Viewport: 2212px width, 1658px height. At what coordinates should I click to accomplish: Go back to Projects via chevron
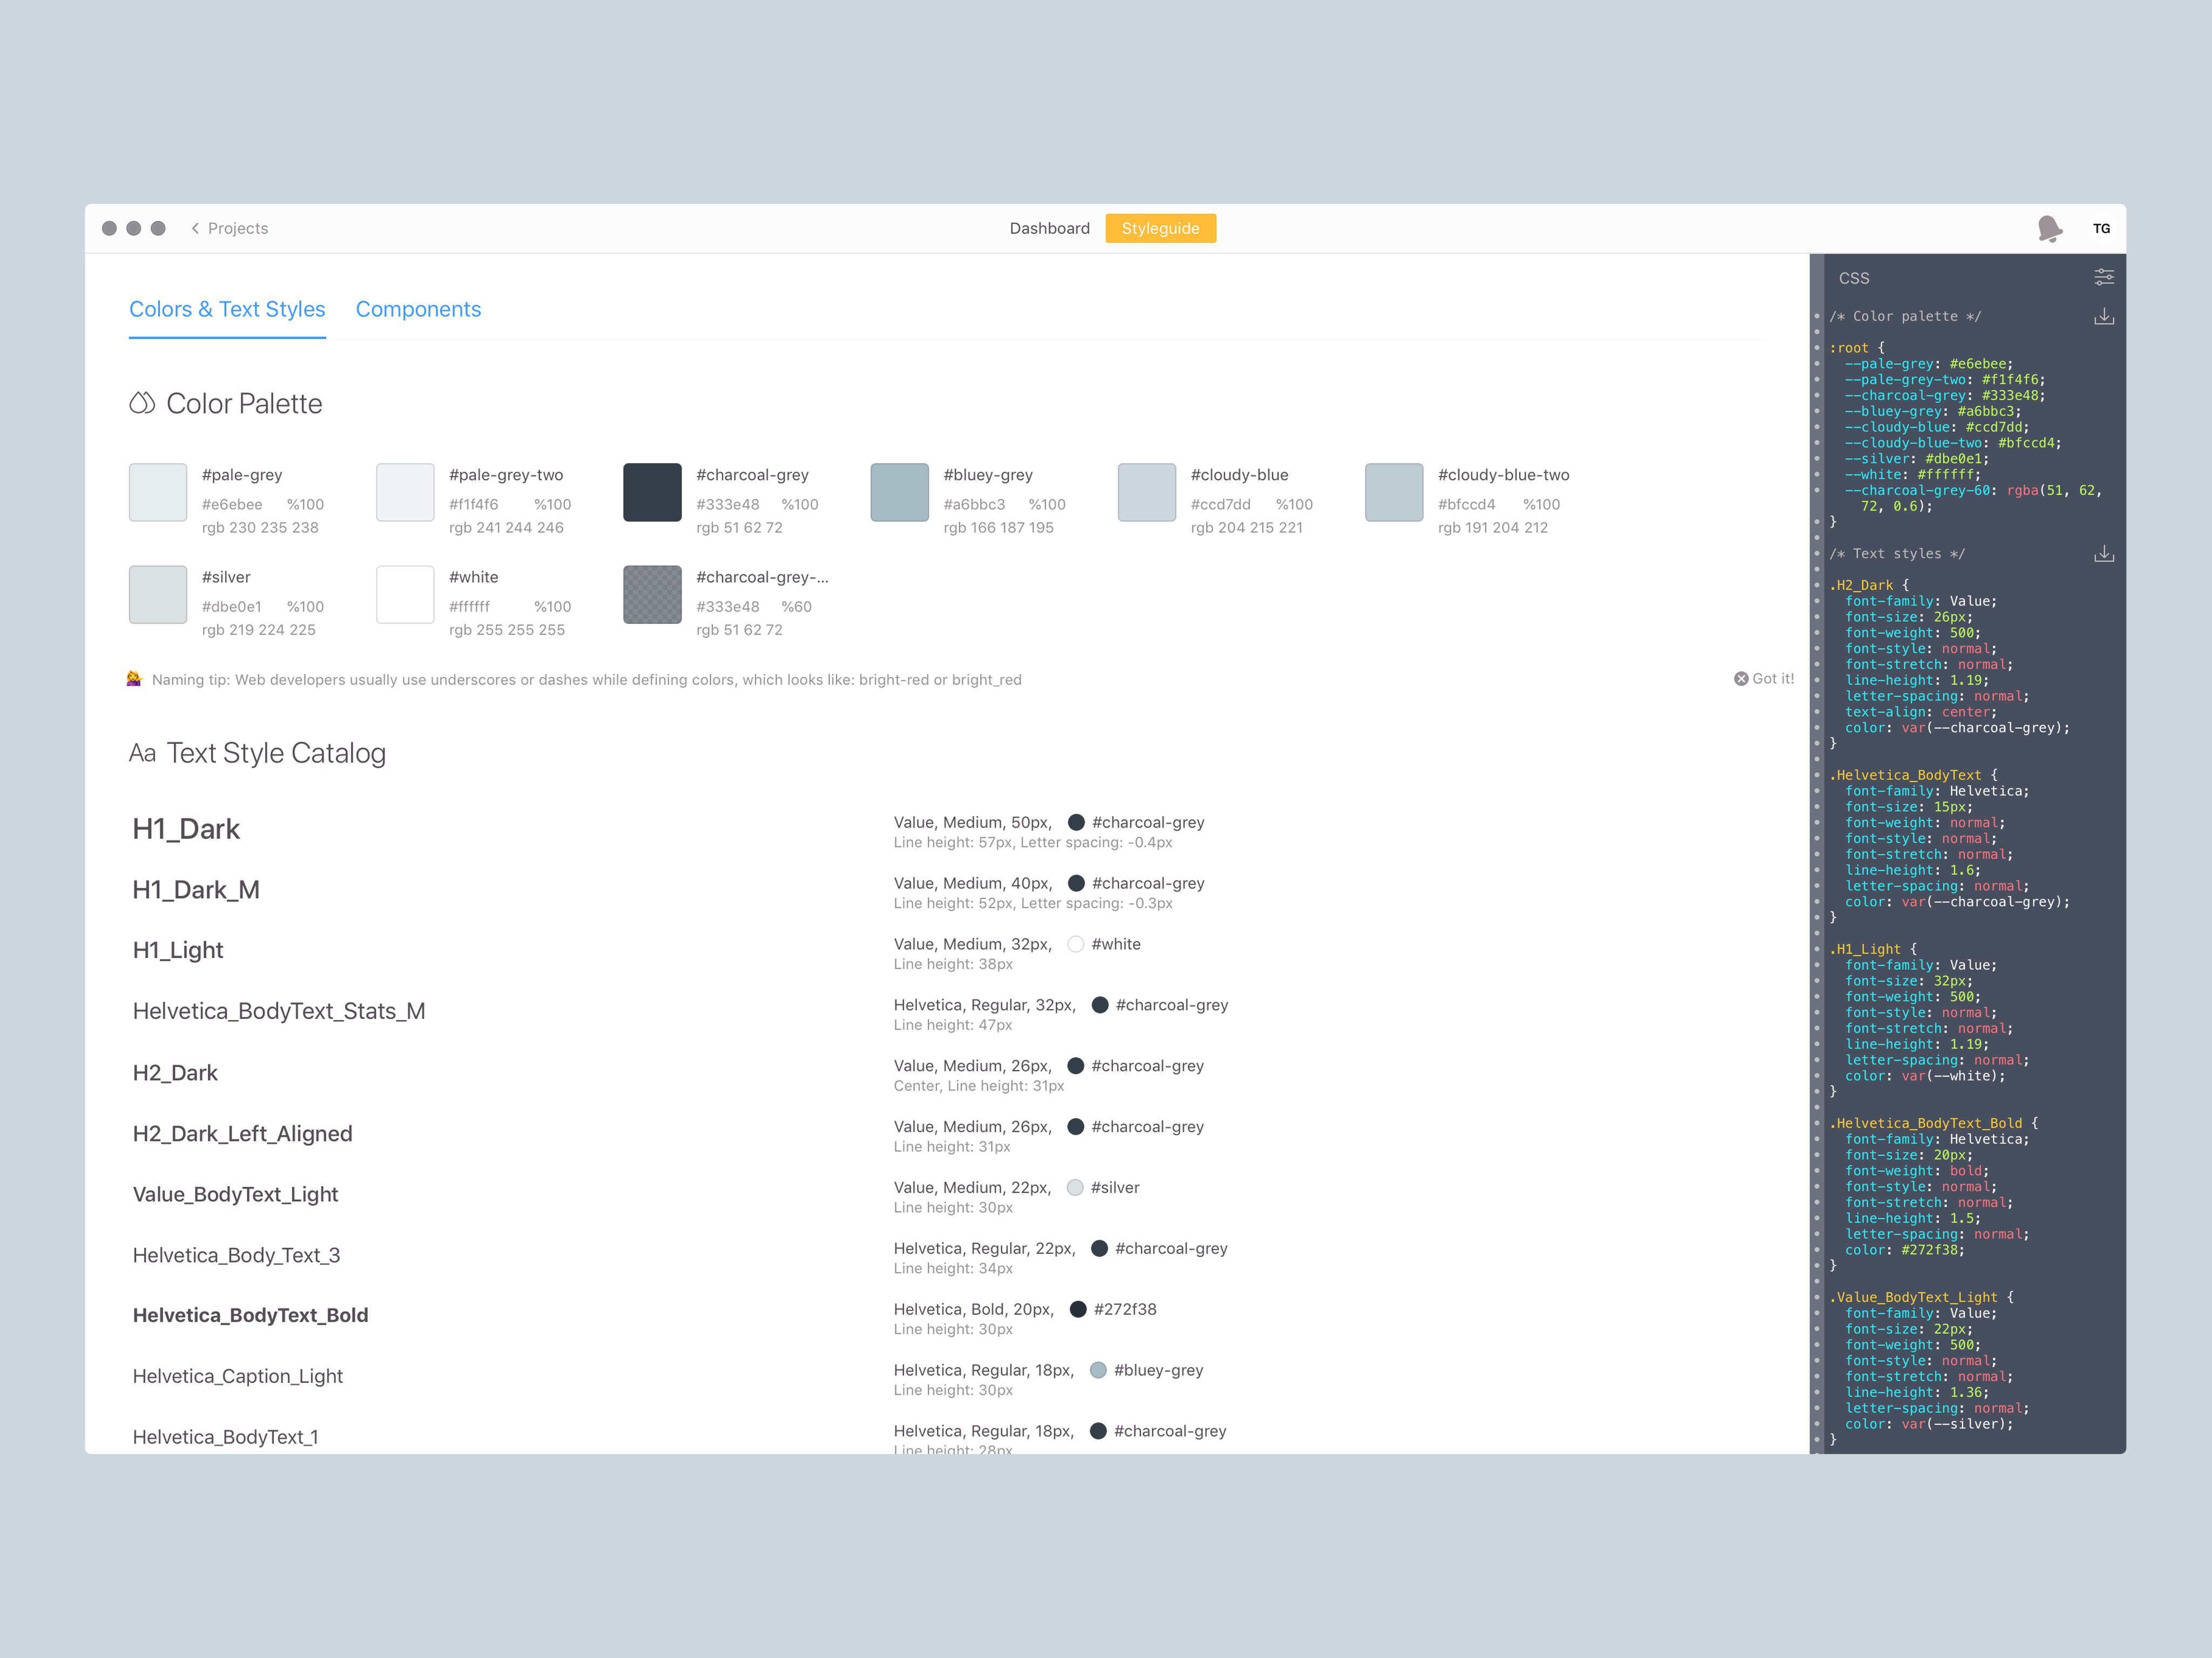[195, 229]
